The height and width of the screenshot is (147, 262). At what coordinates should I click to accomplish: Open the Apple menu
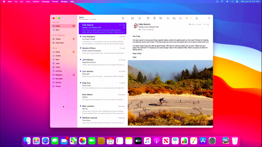tap(4, 2)
